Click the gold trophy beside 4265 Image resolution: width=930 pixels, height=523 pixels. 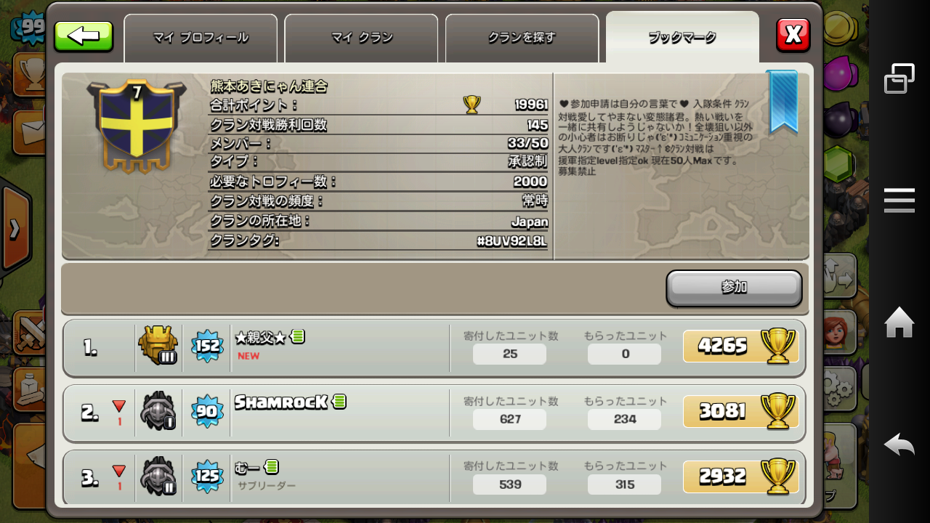(777, 346)
